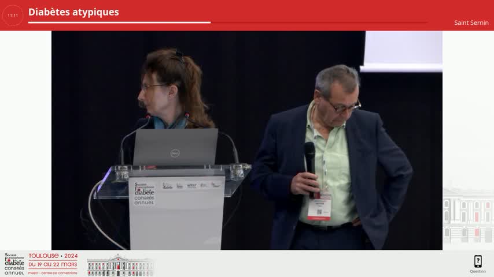Screen dimensions: 494x277
Task: Click the congress logo on the podium front
Action: point(144,194)
